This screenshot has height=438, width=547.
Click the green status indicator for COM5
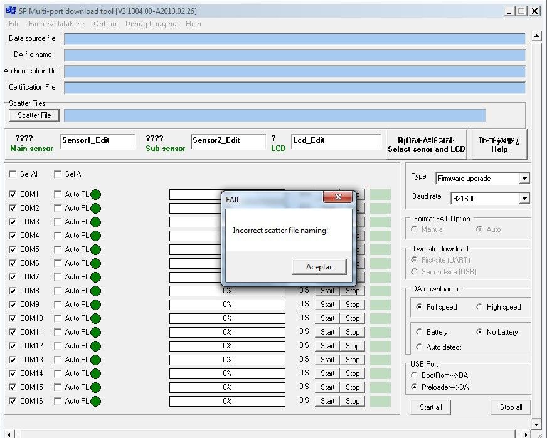(x=95, y=249)
